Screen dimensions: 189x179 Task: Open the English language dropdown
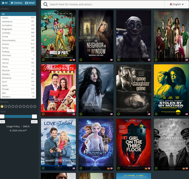click(x=177, y=4)
